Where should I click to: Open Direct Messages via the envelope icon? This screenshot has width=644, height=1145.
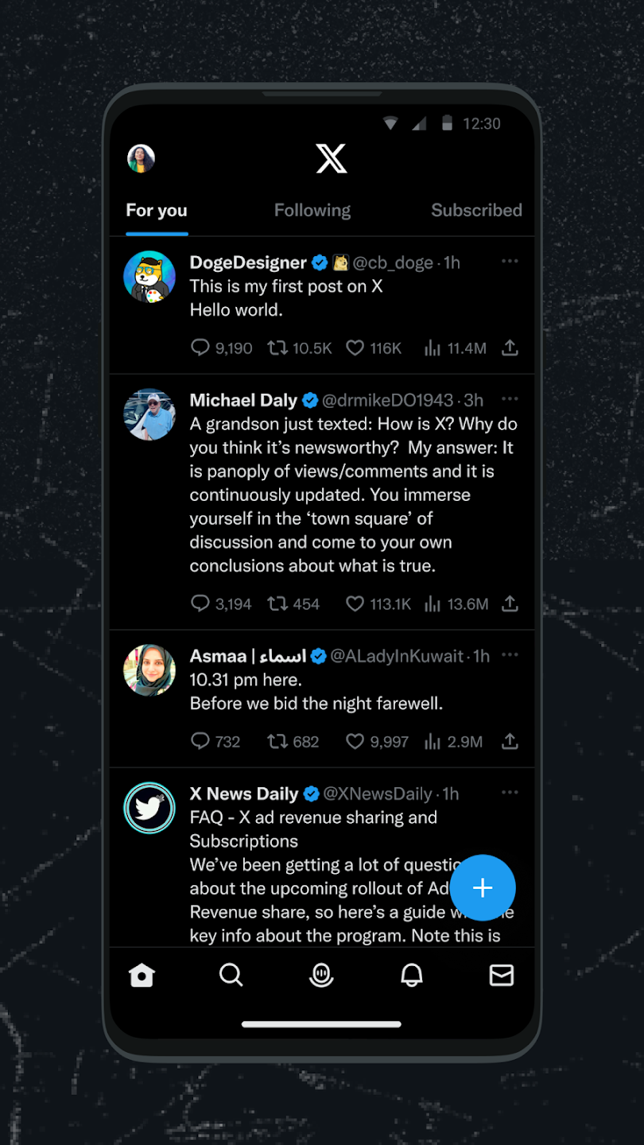click(502, 976)
